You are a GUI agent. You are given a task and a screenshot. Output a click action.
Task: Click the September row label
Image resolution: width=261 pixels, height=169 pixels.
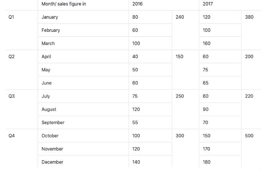53,122
